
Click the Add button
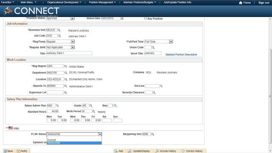(x=120, y=151)
